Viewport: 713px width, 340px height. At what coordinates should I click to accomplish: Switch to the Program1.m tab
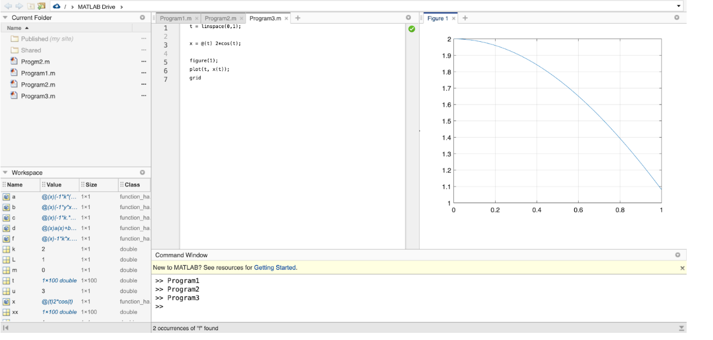pos(175,18)
